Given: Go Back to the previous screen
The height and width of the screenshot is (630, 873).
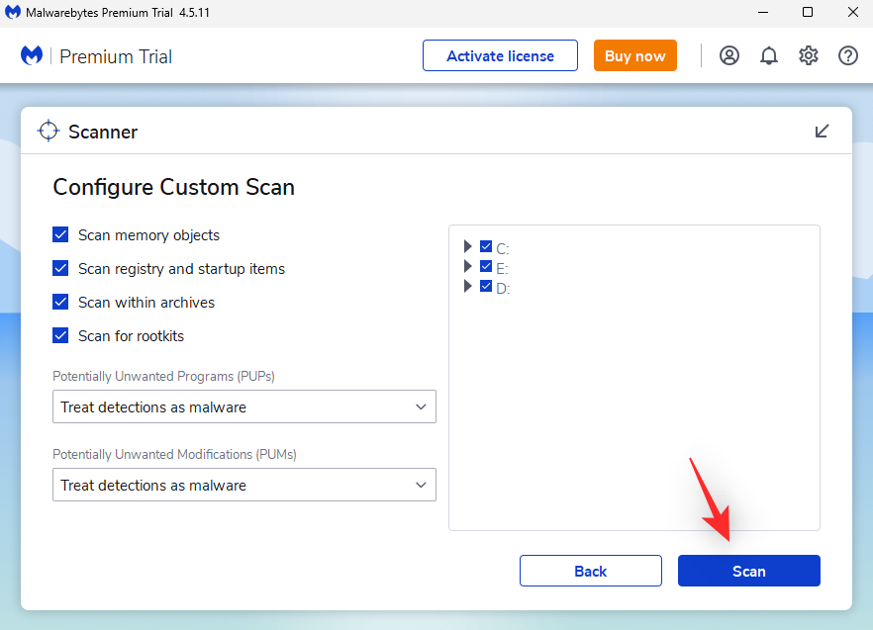Looking at the screenshot, I should pos(590,571).
